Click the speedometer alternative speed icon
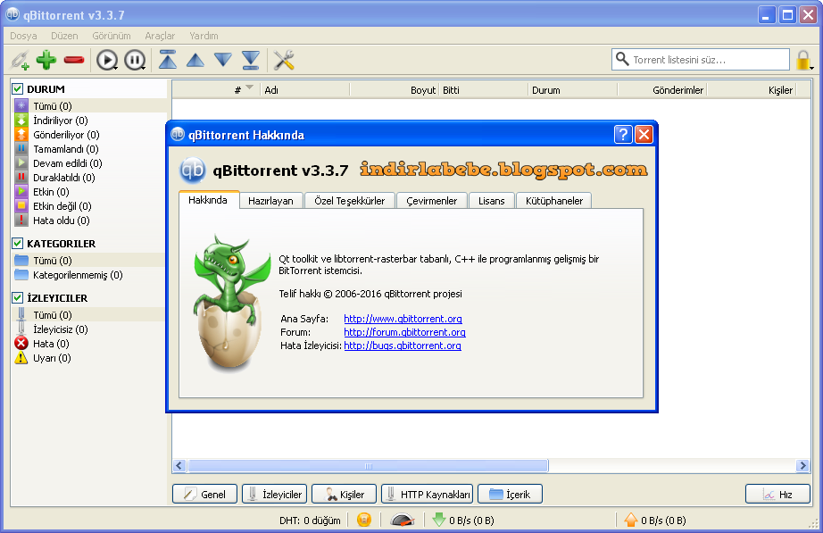This screenshot has width=823, height=533. [x=403, y=520]
